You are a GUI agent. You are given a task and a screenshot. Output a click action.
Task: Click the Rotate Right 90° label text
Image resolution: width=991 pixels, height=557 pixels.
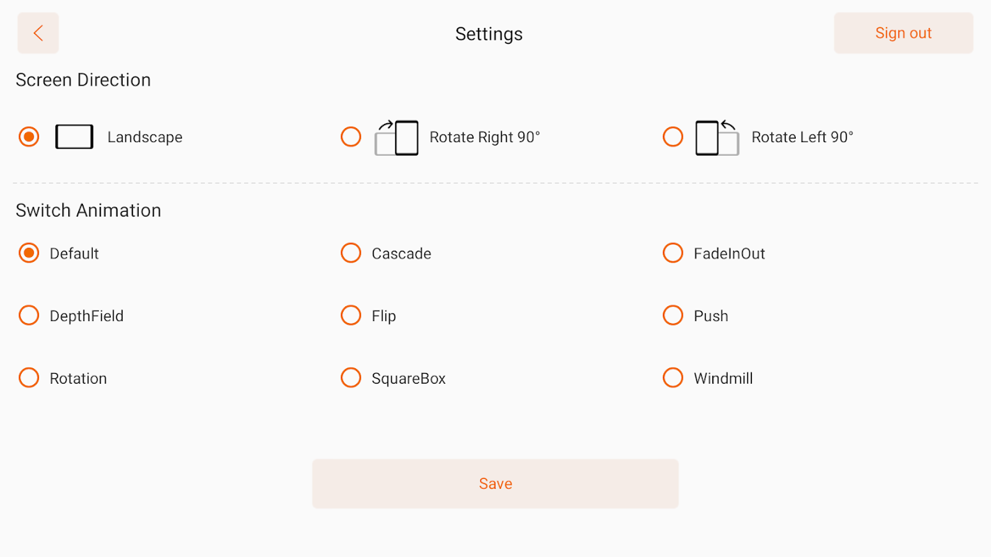(484, 137)
